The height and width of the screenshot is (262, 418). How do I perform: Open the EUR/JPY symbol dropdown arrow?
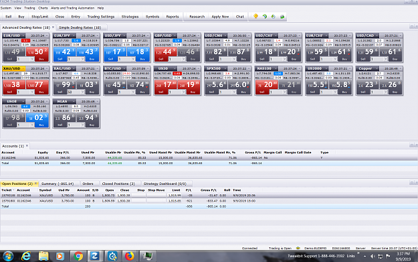click(x=74, y=36)
